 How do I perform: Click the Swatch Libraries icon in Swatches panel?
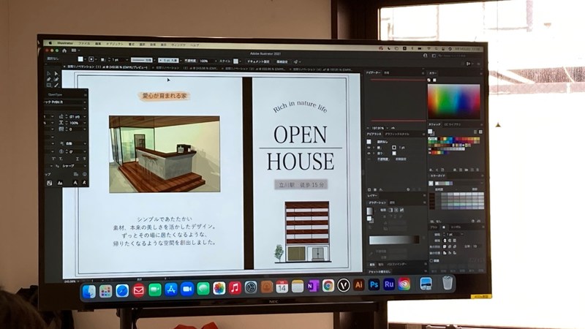[431, 170]
